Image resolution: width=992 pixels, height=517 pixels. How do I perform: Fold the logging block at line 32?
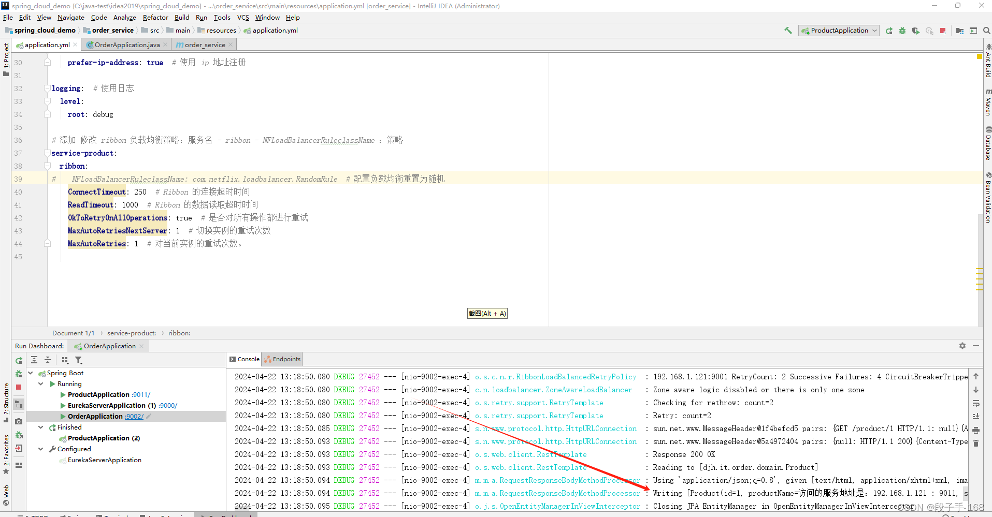47,88
